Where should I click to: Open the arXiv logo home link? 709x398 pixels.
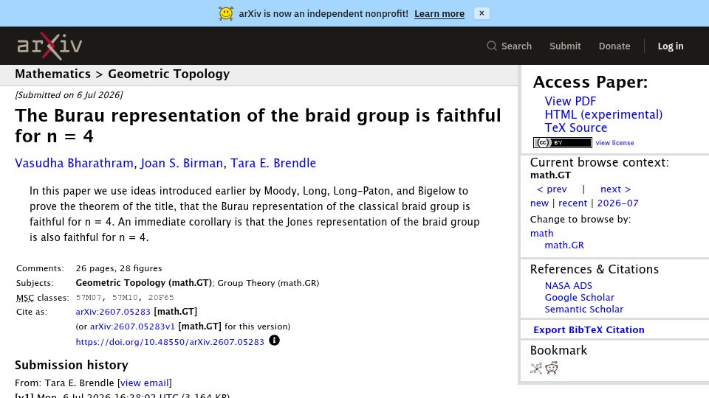(x=49, y=46)
